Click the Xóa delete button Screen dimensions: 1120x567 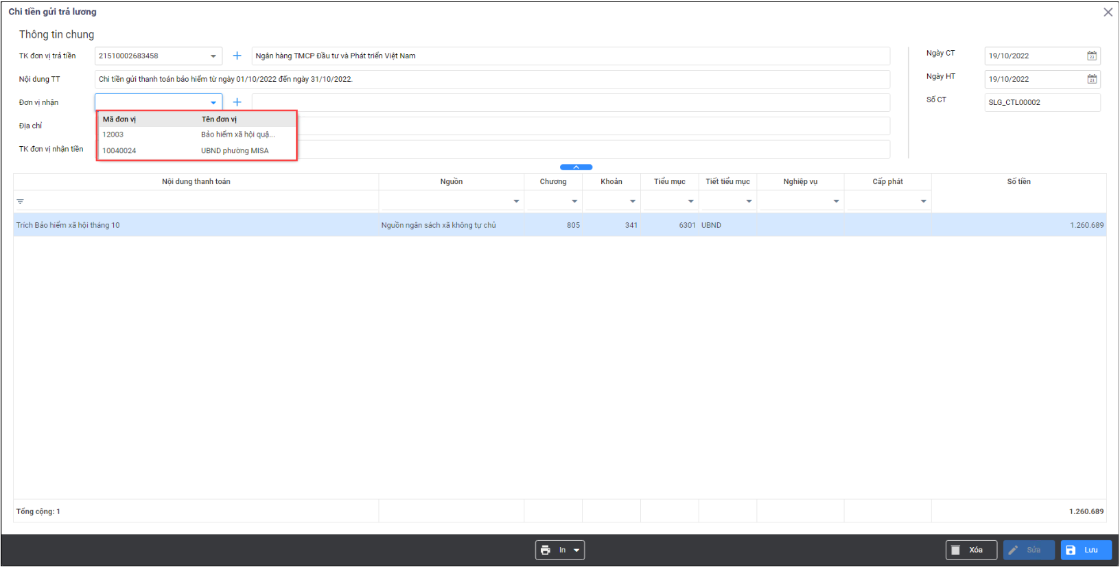click(x=971, y=550)
